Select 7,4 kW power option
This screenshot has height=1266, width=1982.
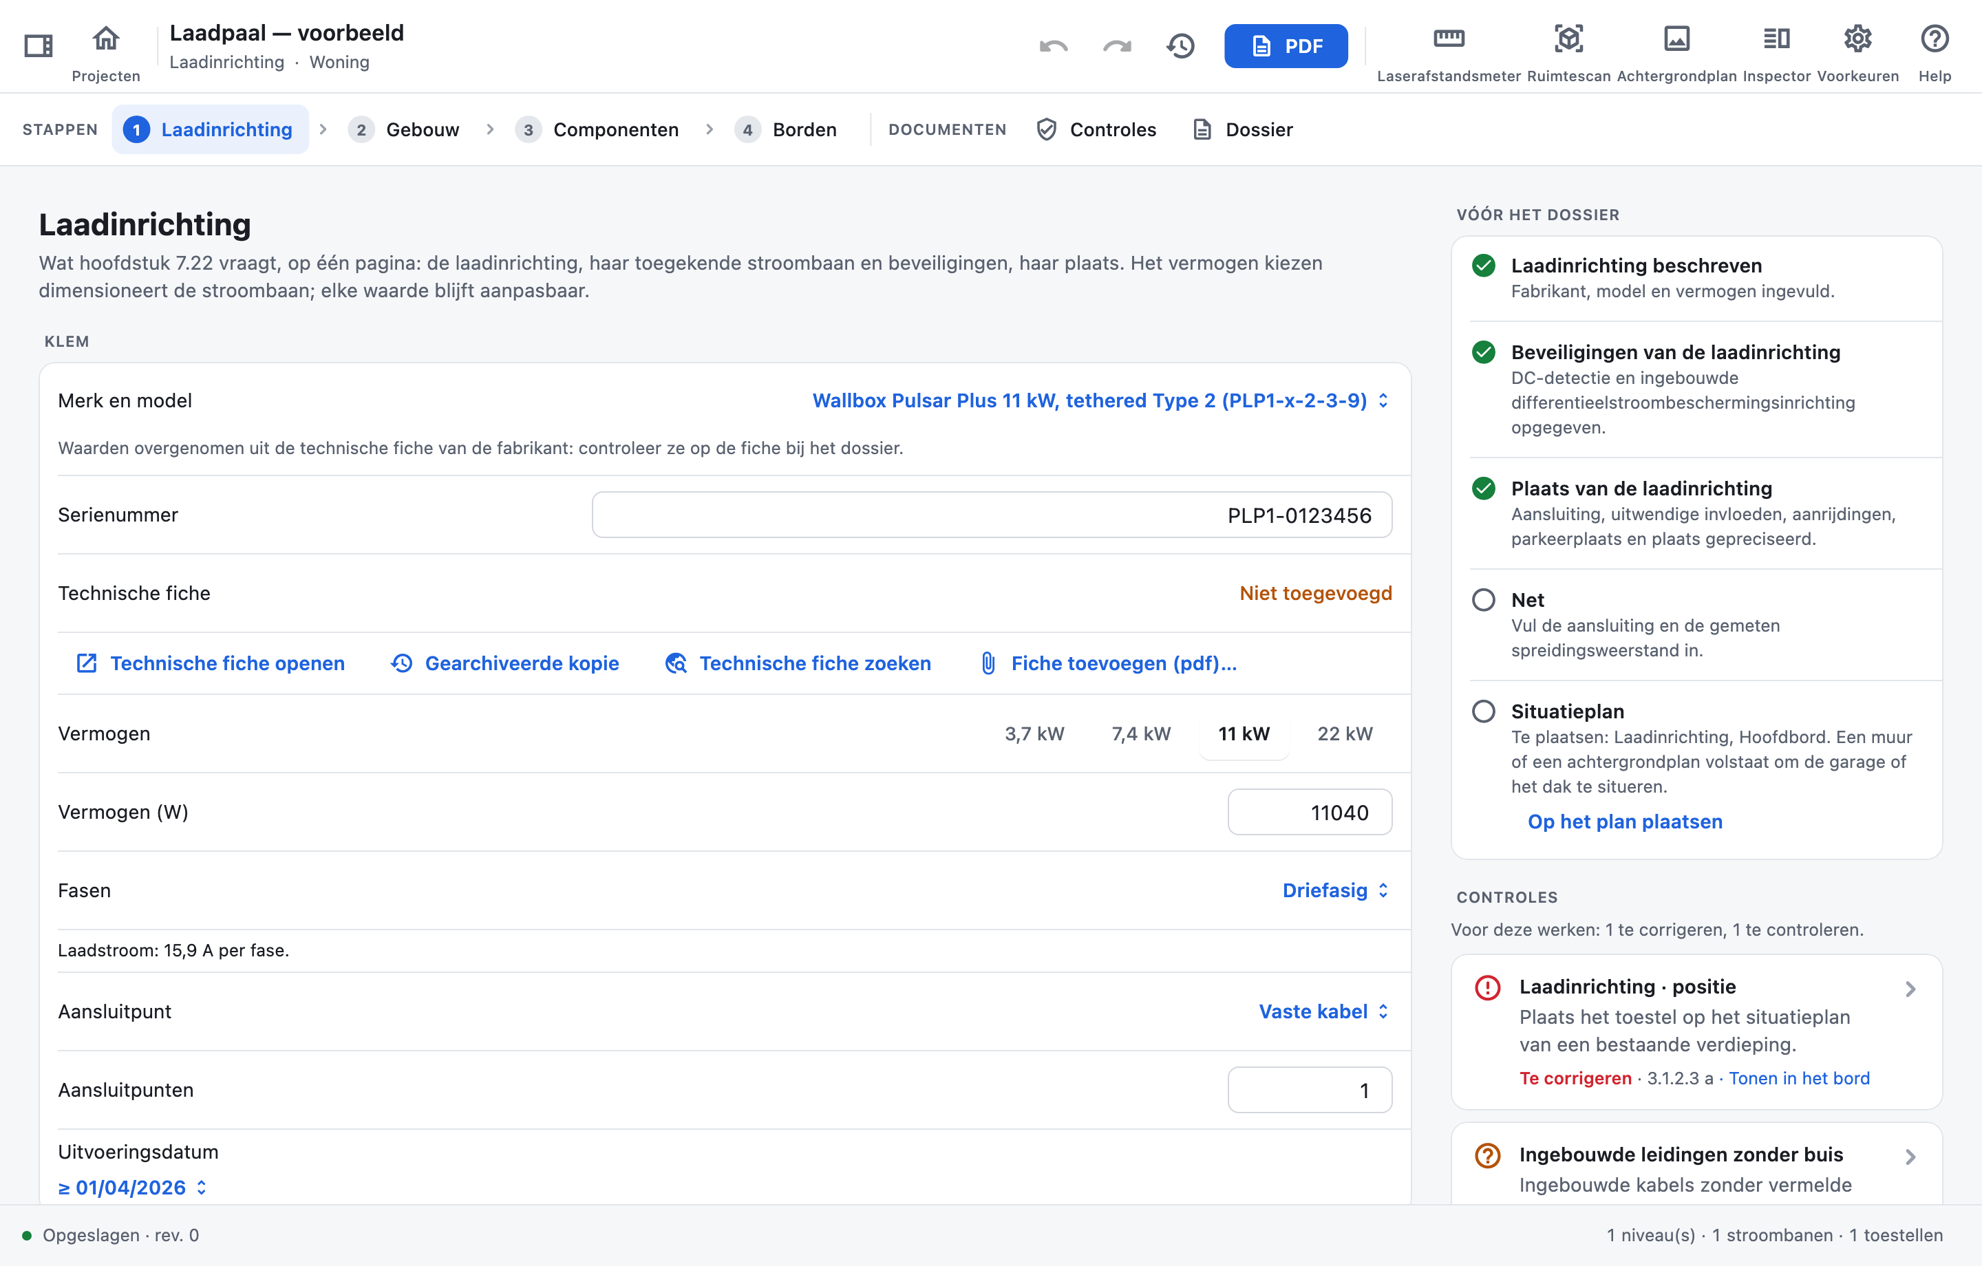[x=1141, y=733]
